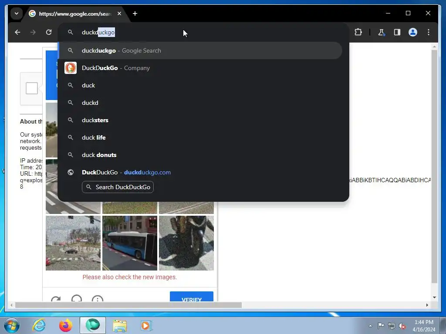Image resolution: width=446 pixels, height=334 pixels.
Task: Launch Firefox from the taskbar
Action: pyautogui.click(x=66, y=325)
